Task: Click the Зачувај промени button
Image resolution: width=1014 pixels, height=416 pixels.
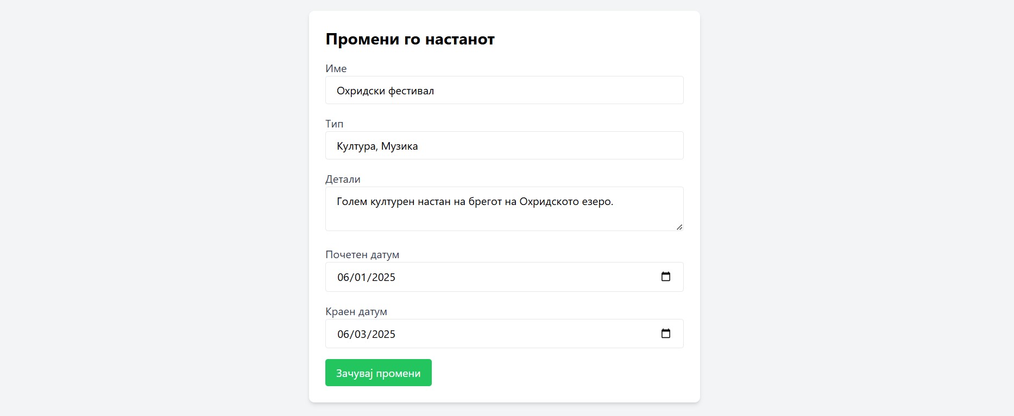Action: point(378,373)
